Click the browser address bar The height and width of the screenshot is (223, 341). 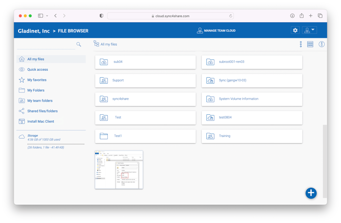click(x=170, y=16)
